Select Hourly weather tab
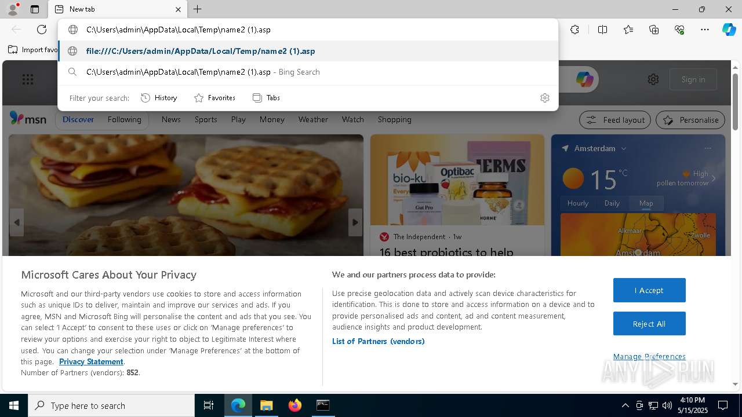Image resolution: width=742 pixels, height=417 pixels. 577,203
